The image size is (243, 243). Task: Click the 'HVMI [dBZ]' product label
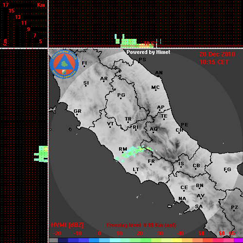click(x=67, y=225)
